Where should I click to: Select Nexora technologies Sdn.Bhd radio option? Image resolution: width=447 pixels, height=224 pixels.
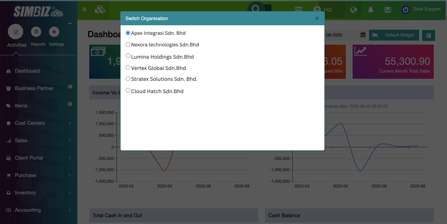tap(128, 45)
